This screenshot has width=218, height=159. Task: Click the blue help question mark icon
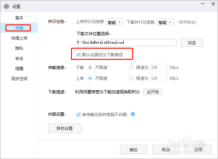point(133,114)
